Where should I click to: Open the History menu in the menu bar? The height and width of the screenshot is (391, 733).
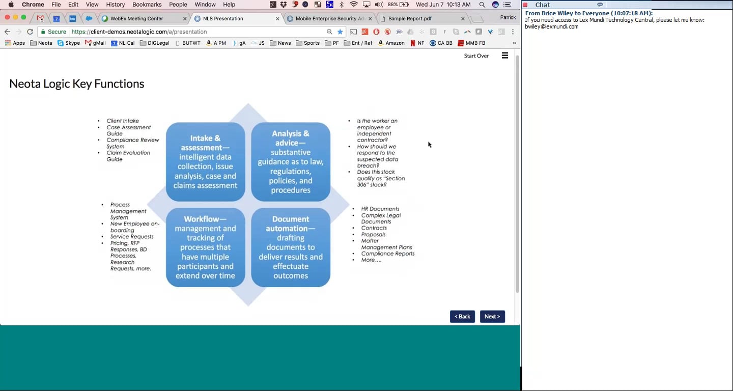coord(116,5)
